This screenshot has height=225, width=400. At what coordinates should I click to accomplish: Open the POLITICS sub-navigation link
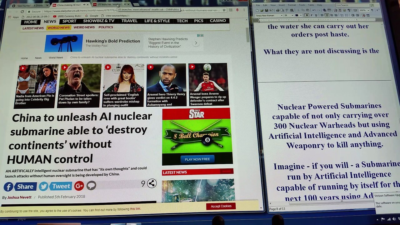pyautogui.click(x=106, y=27)
